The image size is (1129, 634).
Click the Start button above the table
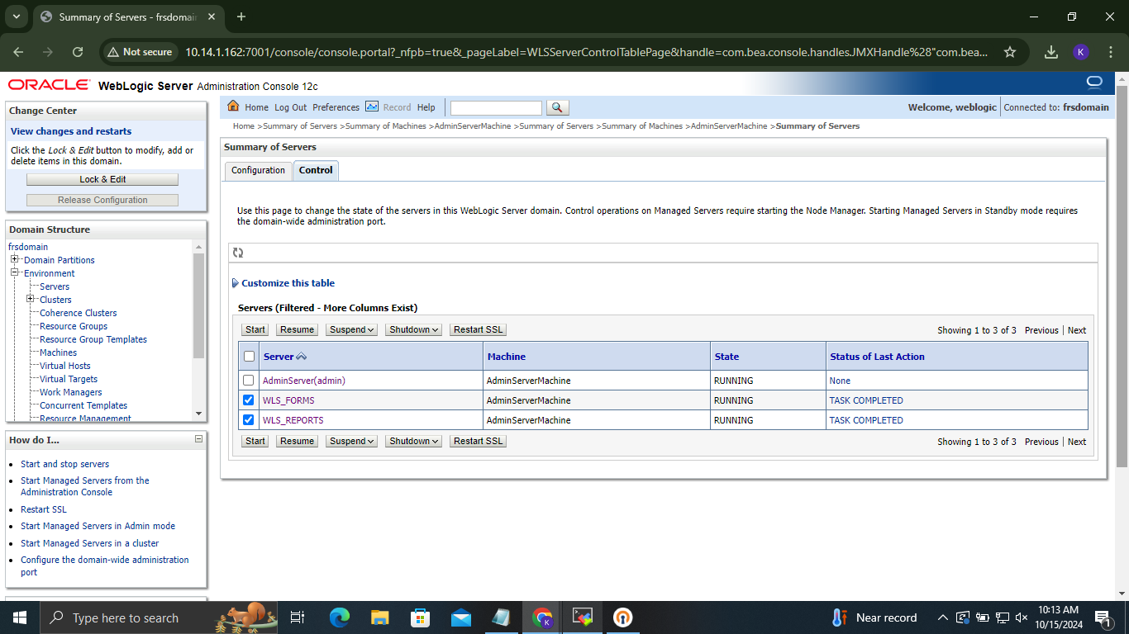(x=255, y=329)
